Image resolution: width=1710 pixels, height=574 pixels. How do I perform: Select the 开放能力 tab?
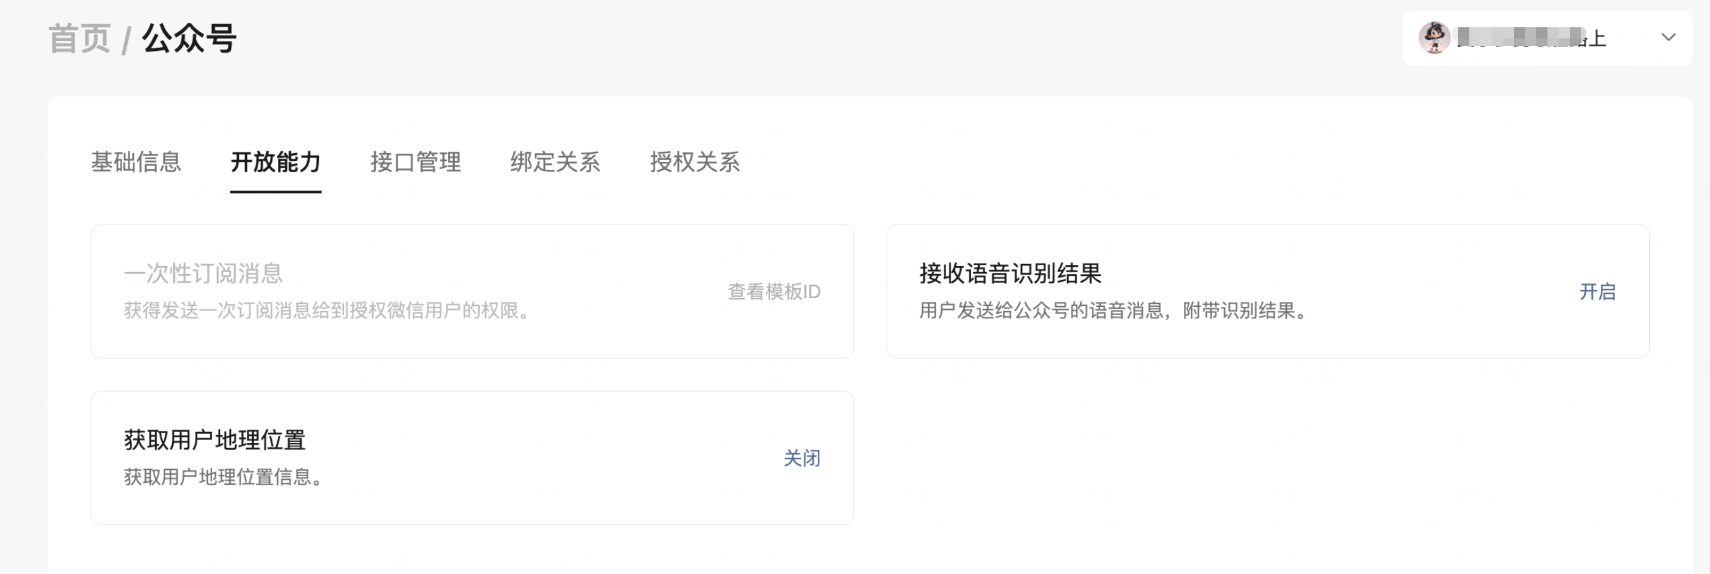275,162
